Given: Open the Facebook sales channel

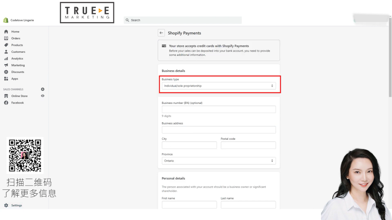Looking at the screenshot, I should tap(18, 103).
